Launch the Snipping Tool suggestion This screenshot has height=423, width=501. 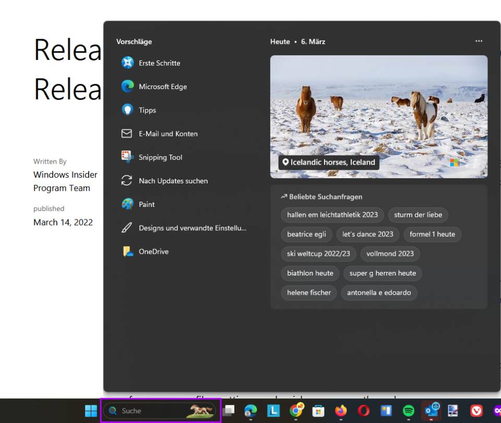(160, 157)
